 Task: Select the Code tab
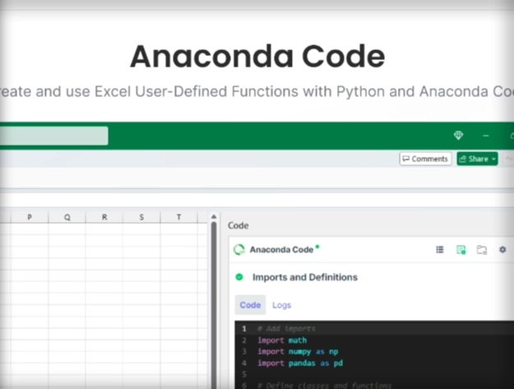click(250, 305)
